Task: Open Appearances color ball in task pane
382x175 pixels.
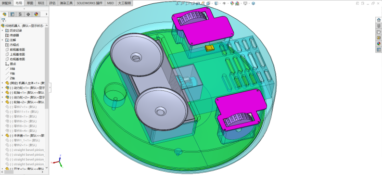Action: click(x=379, y=44)
